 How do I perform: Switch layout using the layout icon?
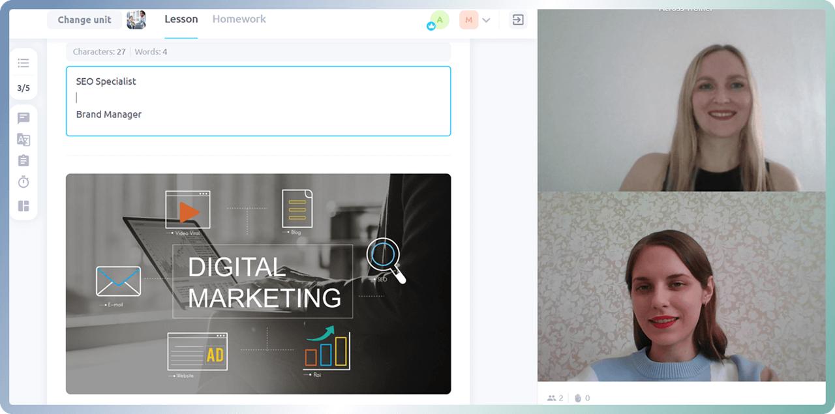click(23, 206)
